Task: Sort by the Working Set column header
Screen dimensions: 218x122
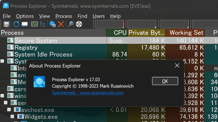Action: pos(185,33)
